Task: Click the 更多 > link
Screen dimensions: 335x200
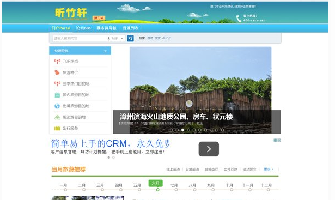Action: tap(269, 169)
